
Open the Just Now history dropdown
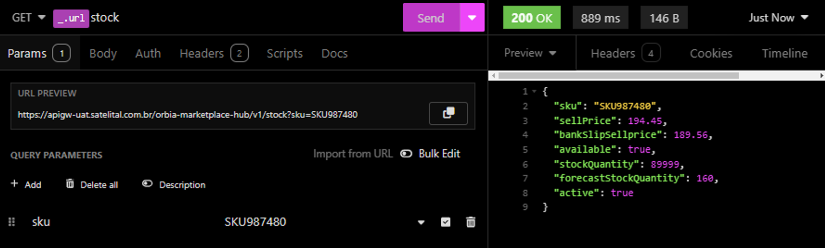point(778,18)
